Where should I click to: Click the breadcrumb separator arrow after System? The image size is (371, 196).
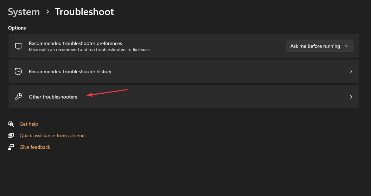pyautogui.click(x=48, y=12)
